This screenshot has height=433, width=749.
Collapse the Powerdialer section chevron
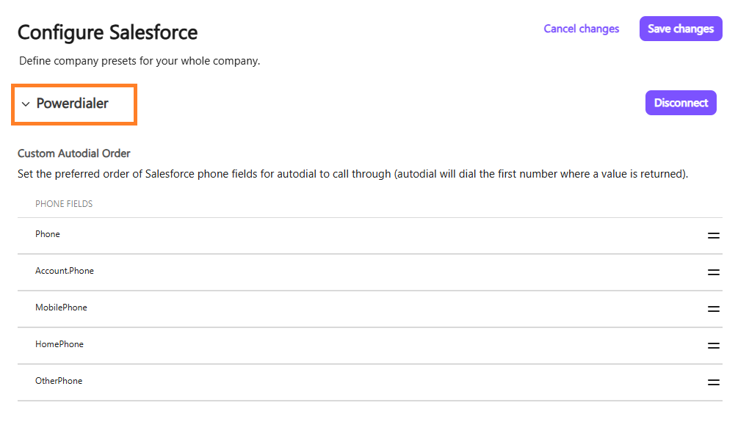coord(26,103)
